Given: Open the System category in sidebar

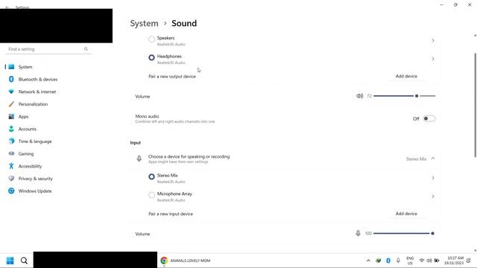Looking at the screenshot, I should pyautogui.click(x=25, y=67).
